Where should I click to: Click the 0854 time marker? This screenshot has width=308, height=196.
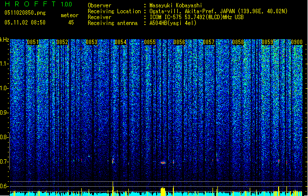click(x=120, y=42)
